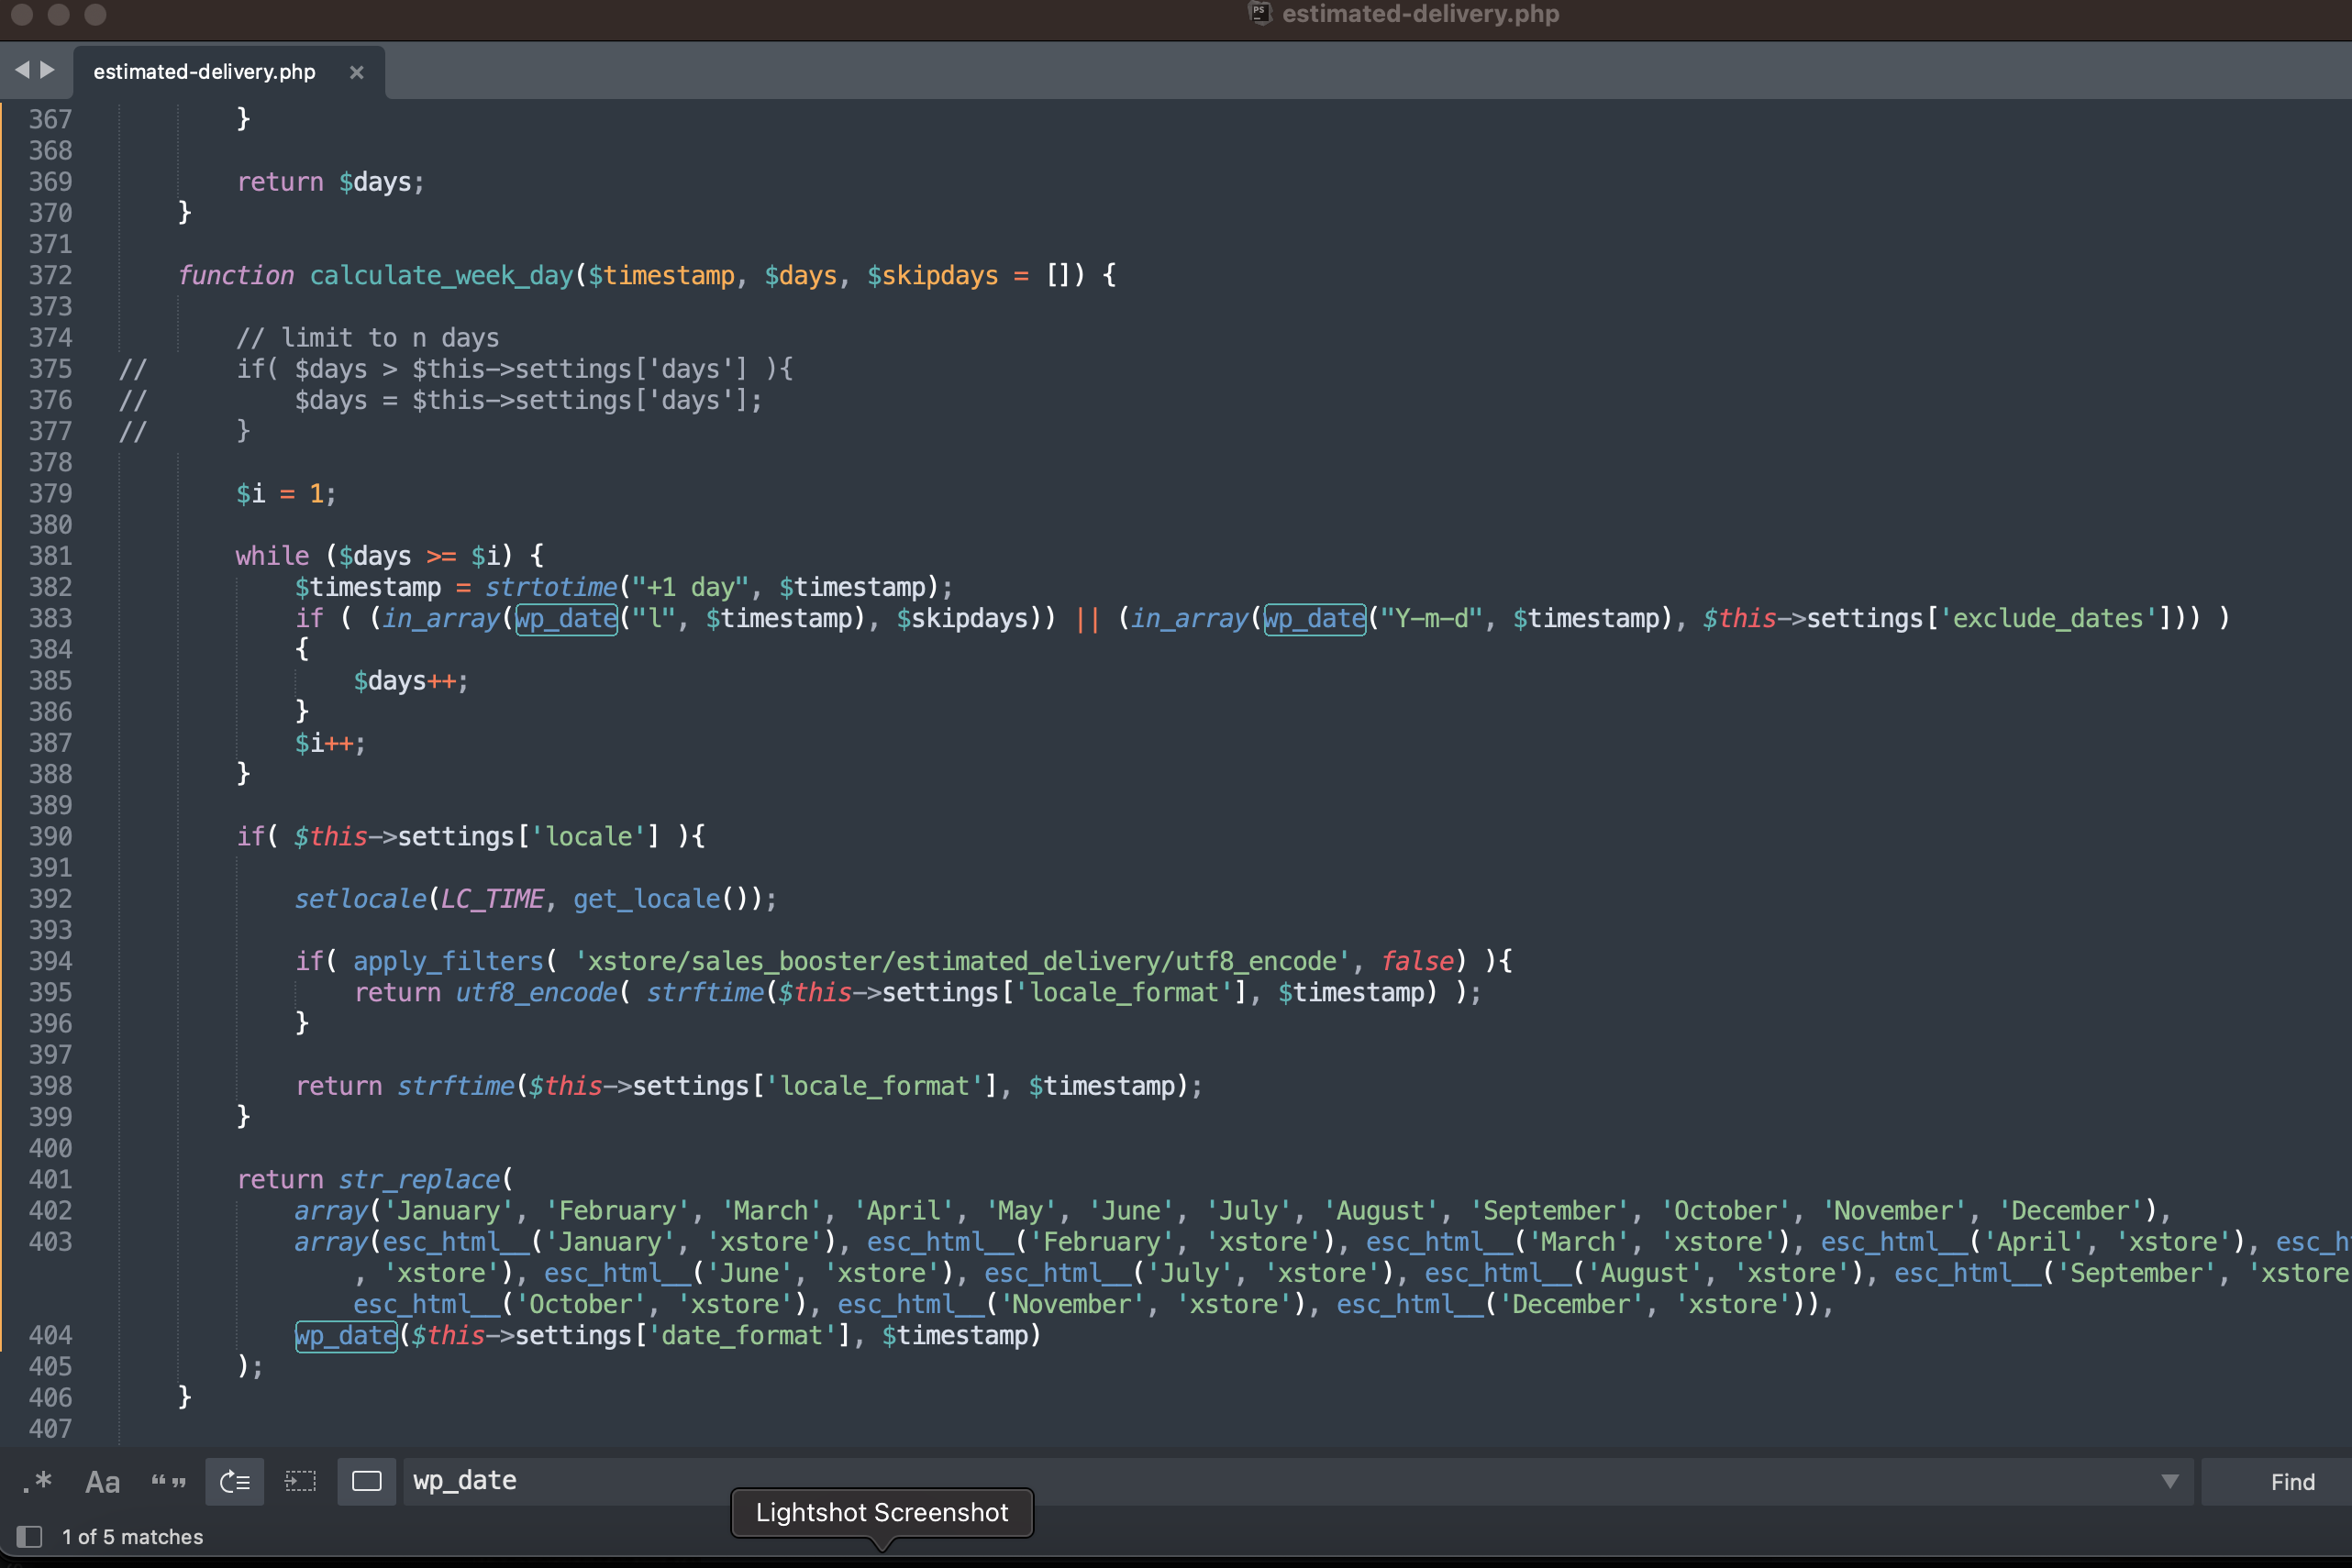Click 'LC_TIME' constant on line 392
Image resolution: width=2352 pixels, height=1568 pixels.
493,899
